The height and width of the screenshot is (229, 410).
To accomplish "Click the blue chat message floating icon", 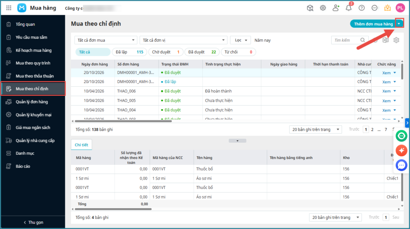I will pyautogui.click(x=401, y=165).
